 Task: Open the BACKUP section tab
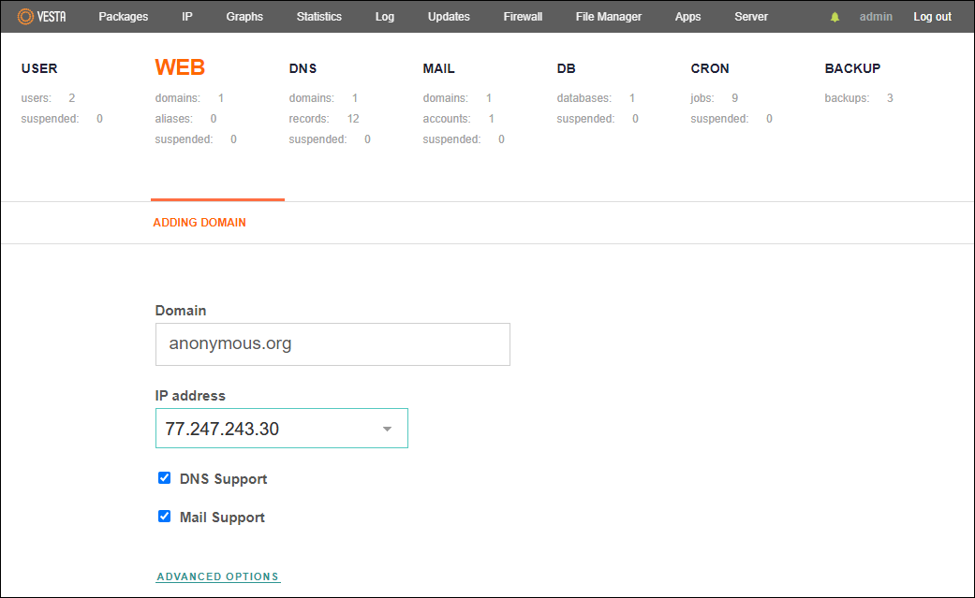coord(852,68)
